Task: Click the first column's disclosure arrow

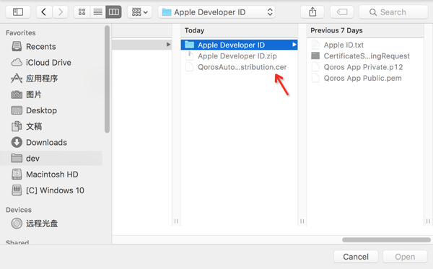Action: (168, 45)
